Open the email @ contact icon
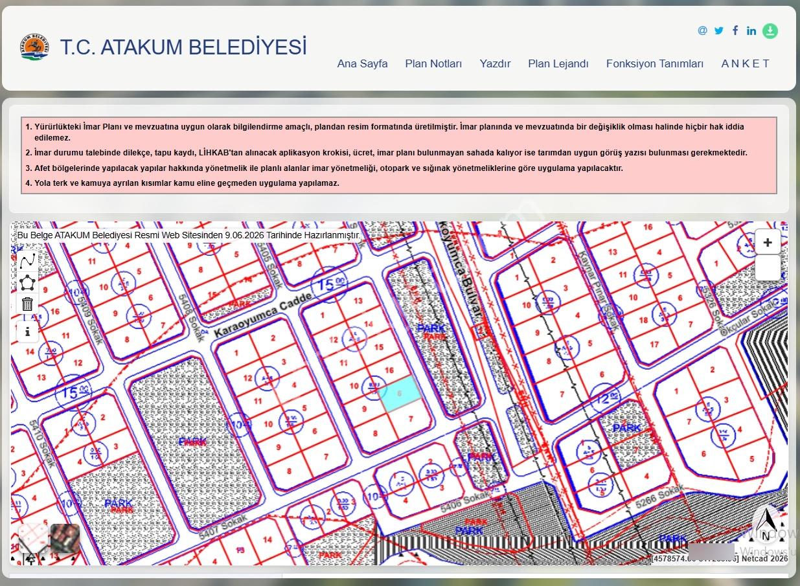The height and width of the screenshot is (586, 800). pos(702,30)
